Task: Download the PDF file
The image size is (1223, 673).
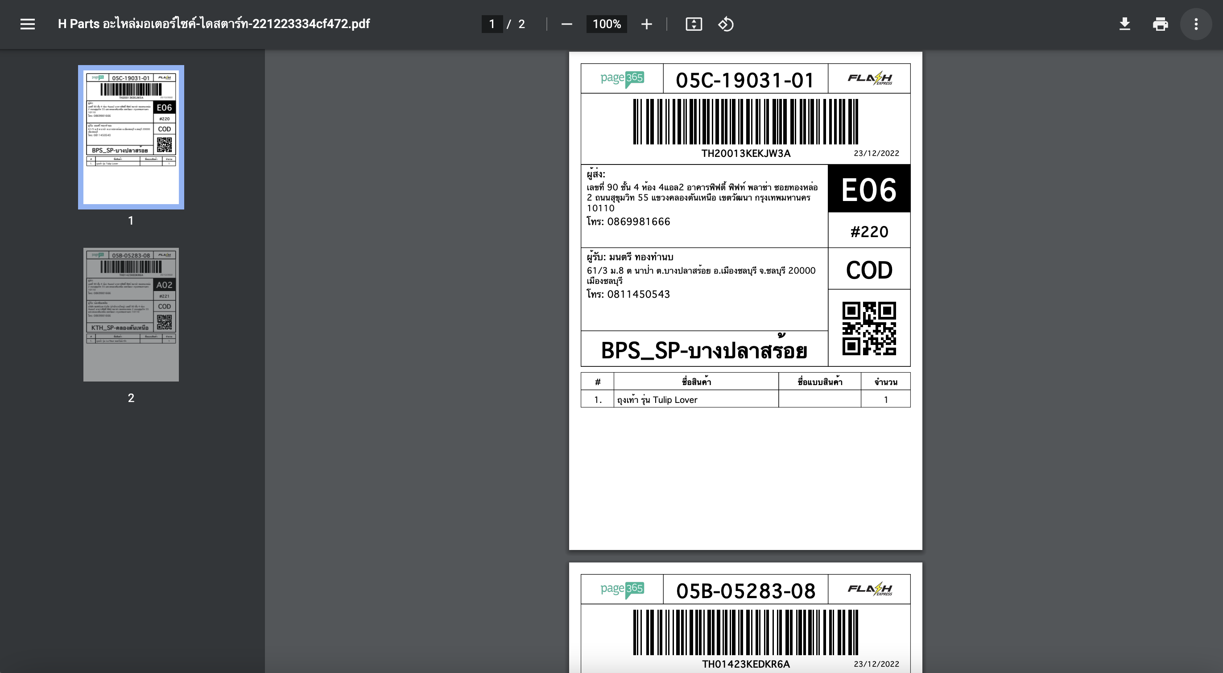Action: [x=1124, y=24]
